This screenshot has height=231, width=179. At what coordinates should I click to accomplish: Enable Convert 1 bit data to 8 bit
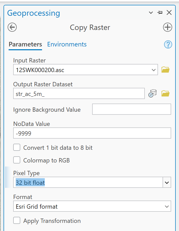[17, 147]
